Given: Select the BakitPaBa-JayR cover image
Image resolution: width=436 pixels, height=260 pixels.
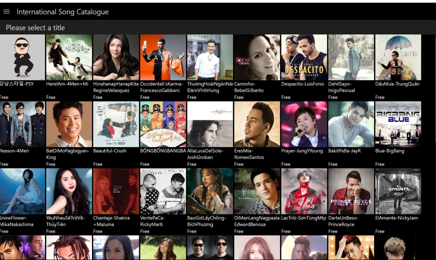Looking at the screenshot, I should click(x=351, y=124).
